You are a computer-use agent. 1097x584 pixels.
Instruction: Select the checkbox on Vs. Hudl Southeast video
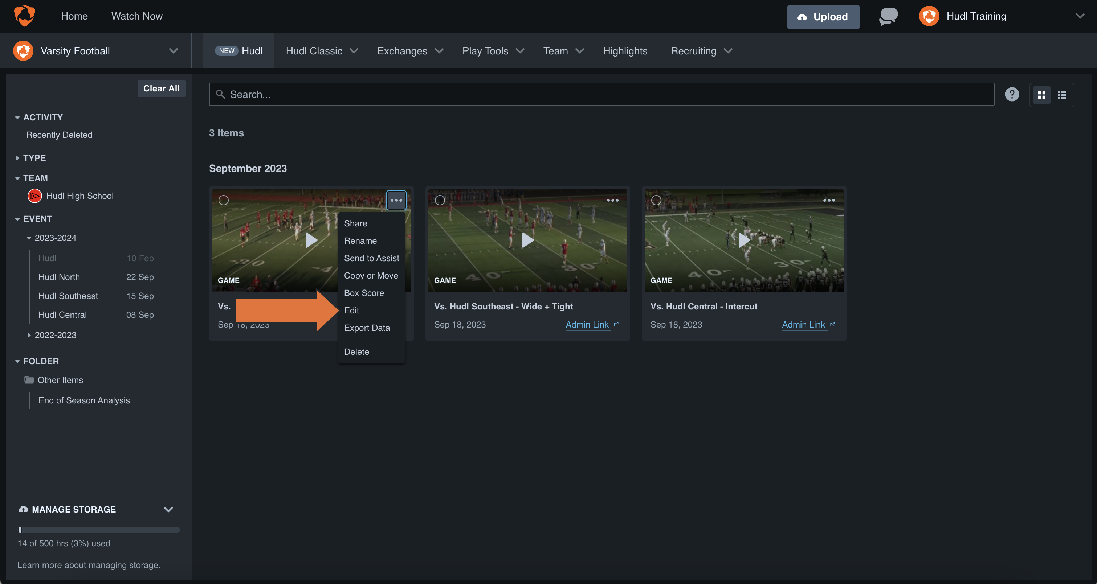point(440,200)
